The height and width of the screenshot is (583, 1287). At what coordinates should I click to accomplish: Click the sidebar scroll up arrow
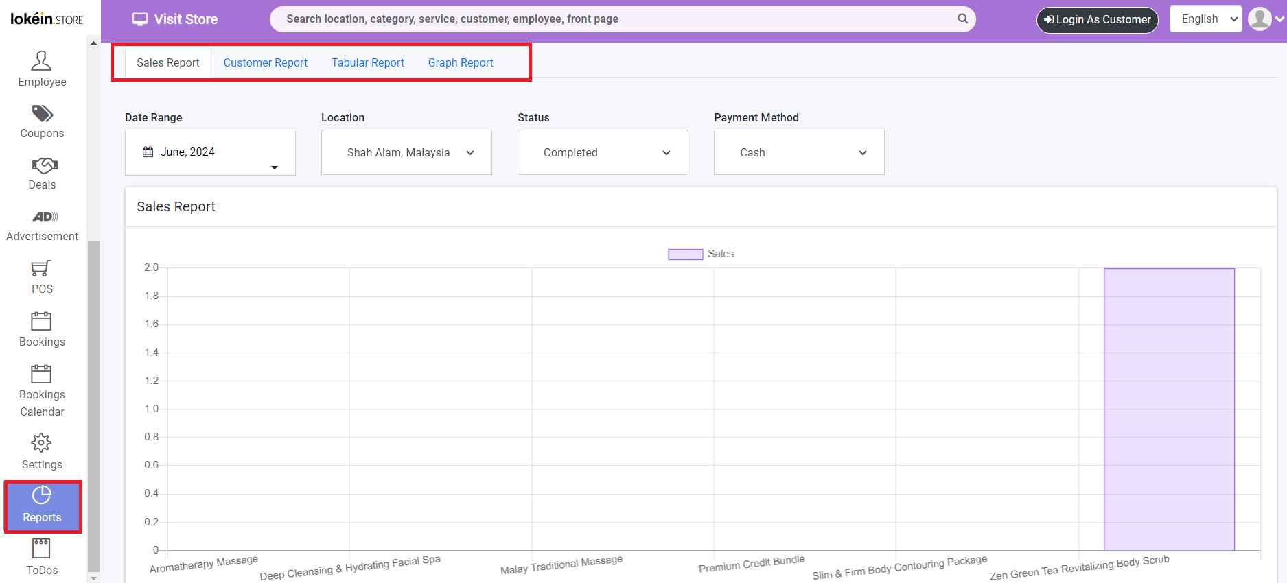pos(93,43)
